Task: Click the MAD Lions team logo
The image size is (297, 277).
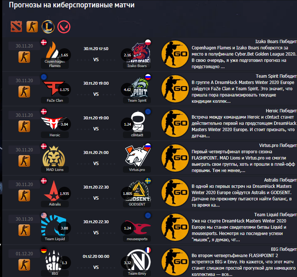Action: pyautogui.click(x=54, y=156)
